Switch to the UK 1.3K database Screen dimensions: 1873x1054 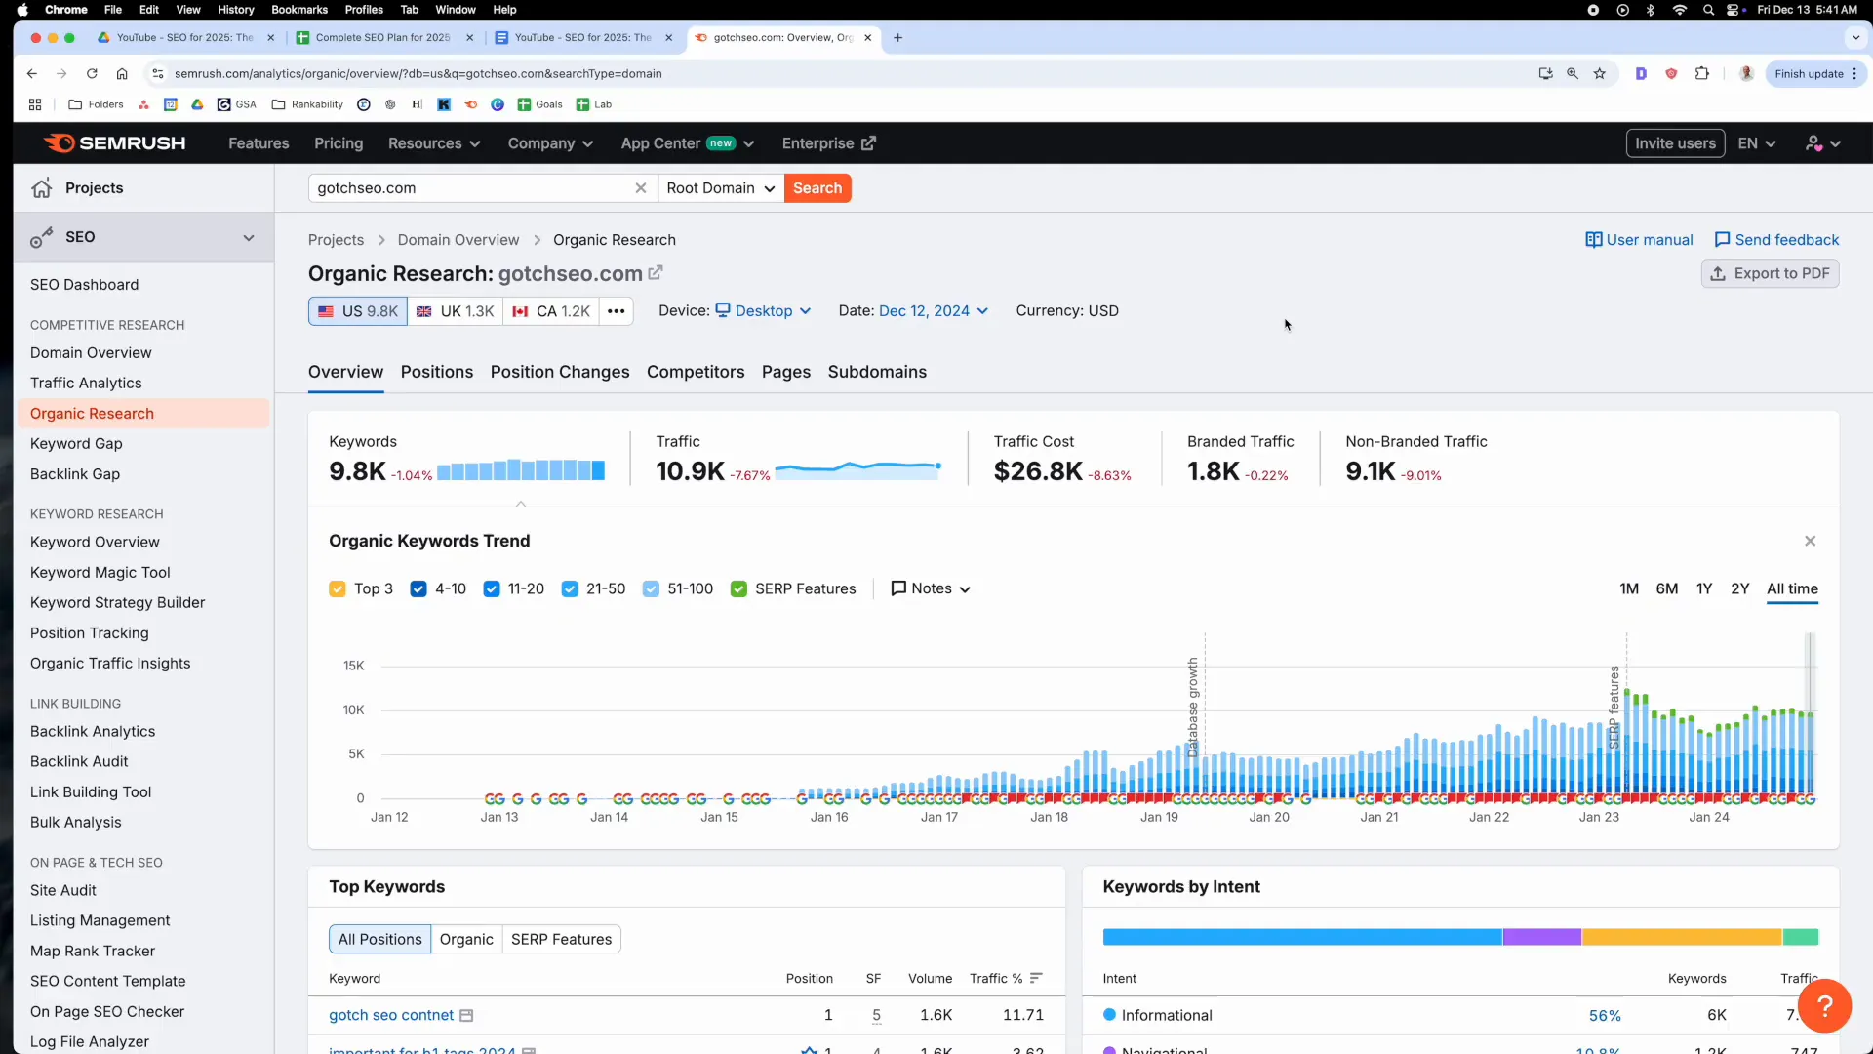coord(456,311)
